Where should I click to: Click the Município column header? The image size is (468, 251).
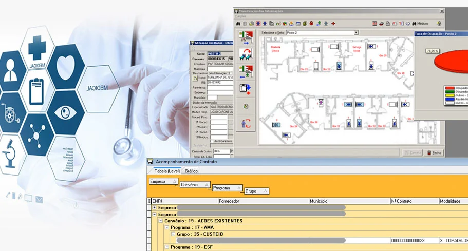(x=349, y=201)
